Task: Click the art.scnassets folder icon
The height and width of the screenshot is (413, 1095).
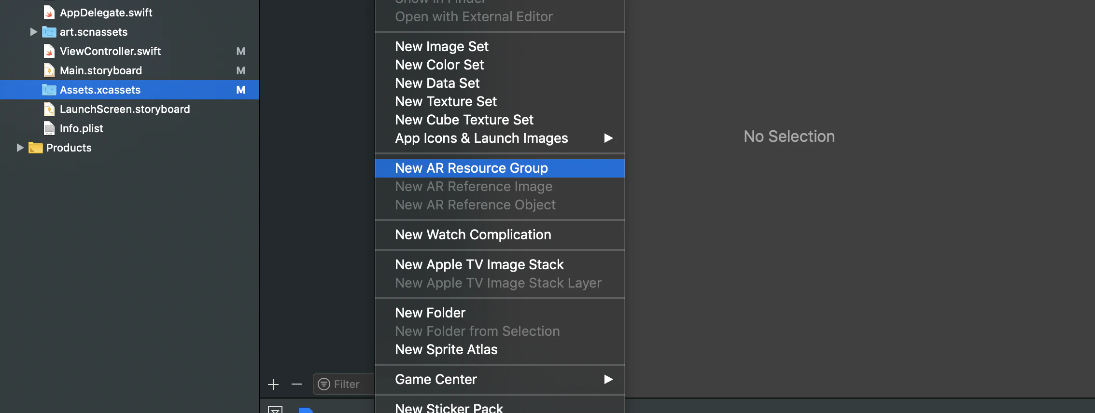Action: [49, 32]
